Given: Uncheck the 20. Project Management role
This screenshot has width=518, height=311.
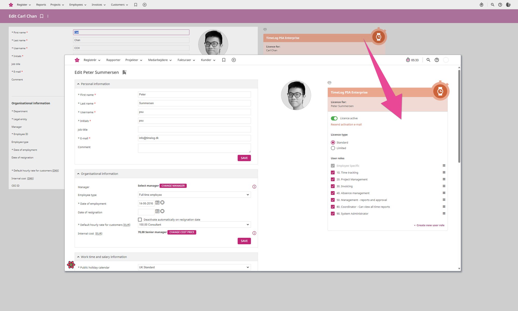Looking at the screenshot, I should click(333, 179).
